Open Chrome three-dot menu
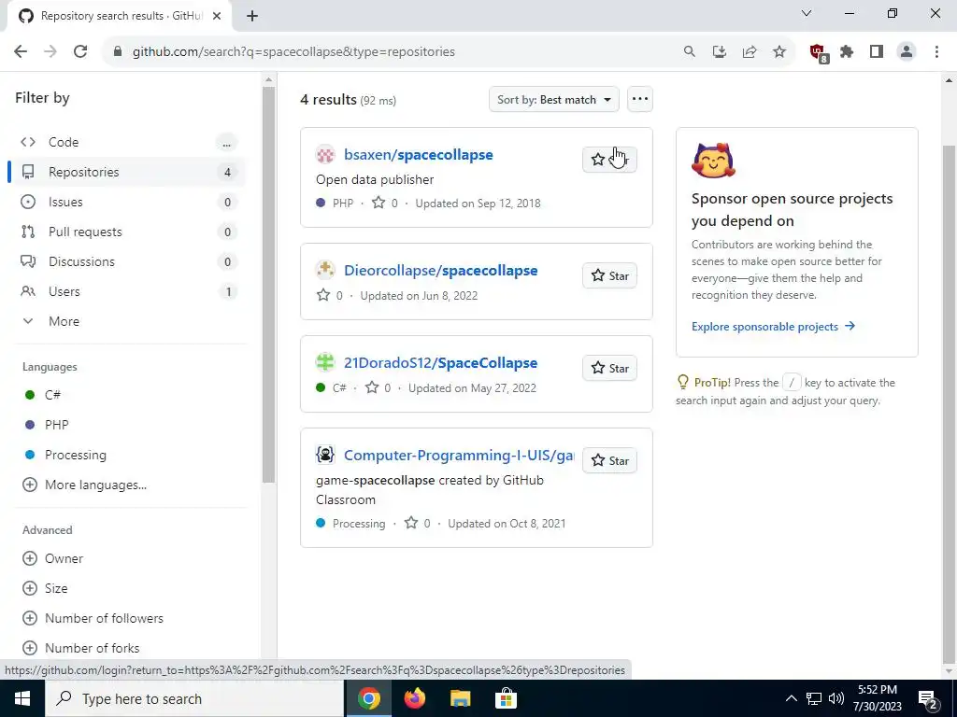957x717 pixels. pos(936,52)
